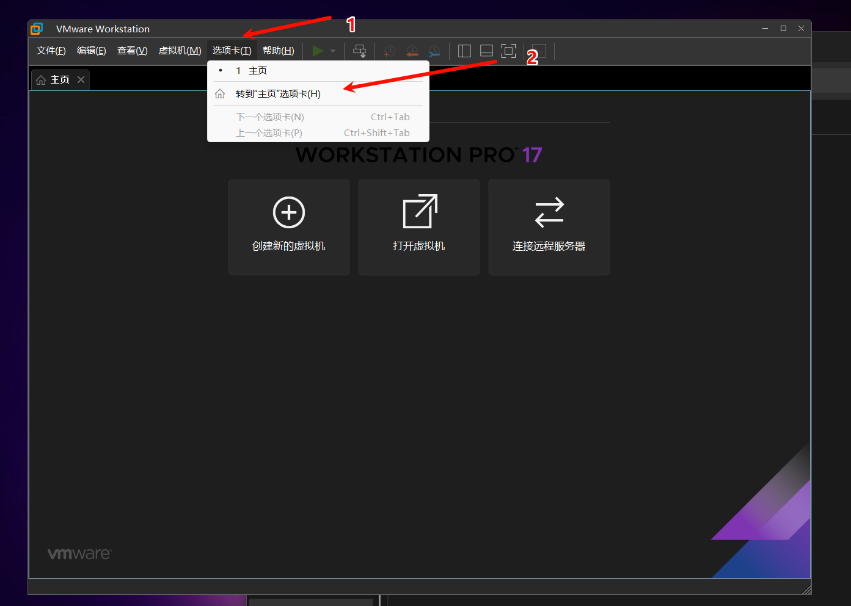This screenshot has height=606, width=851.
Task: Open the power options dropdown arrow
Action: [x=333, y=51]
